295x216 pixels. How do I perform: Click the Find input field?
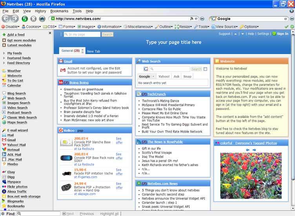point(39,214)
